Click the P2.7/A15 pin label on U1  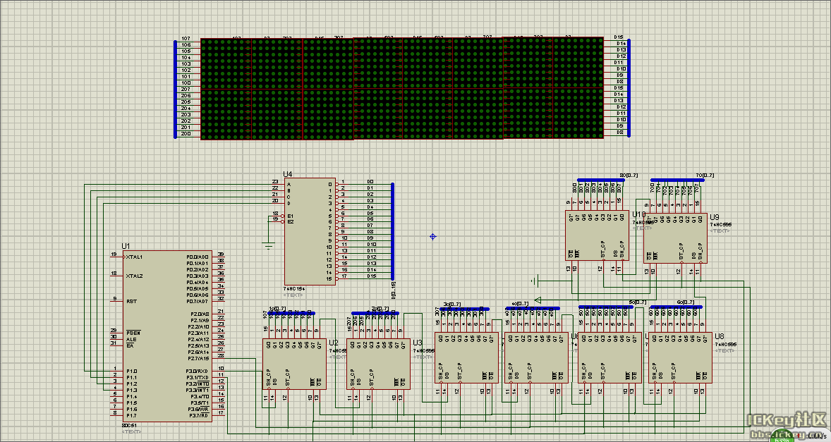[x=198, y=358]
